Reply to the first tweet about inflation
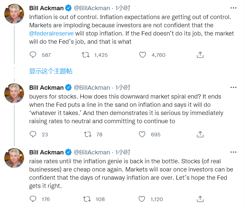Screen dimensions: 246x204 click(x=33, y=55)
